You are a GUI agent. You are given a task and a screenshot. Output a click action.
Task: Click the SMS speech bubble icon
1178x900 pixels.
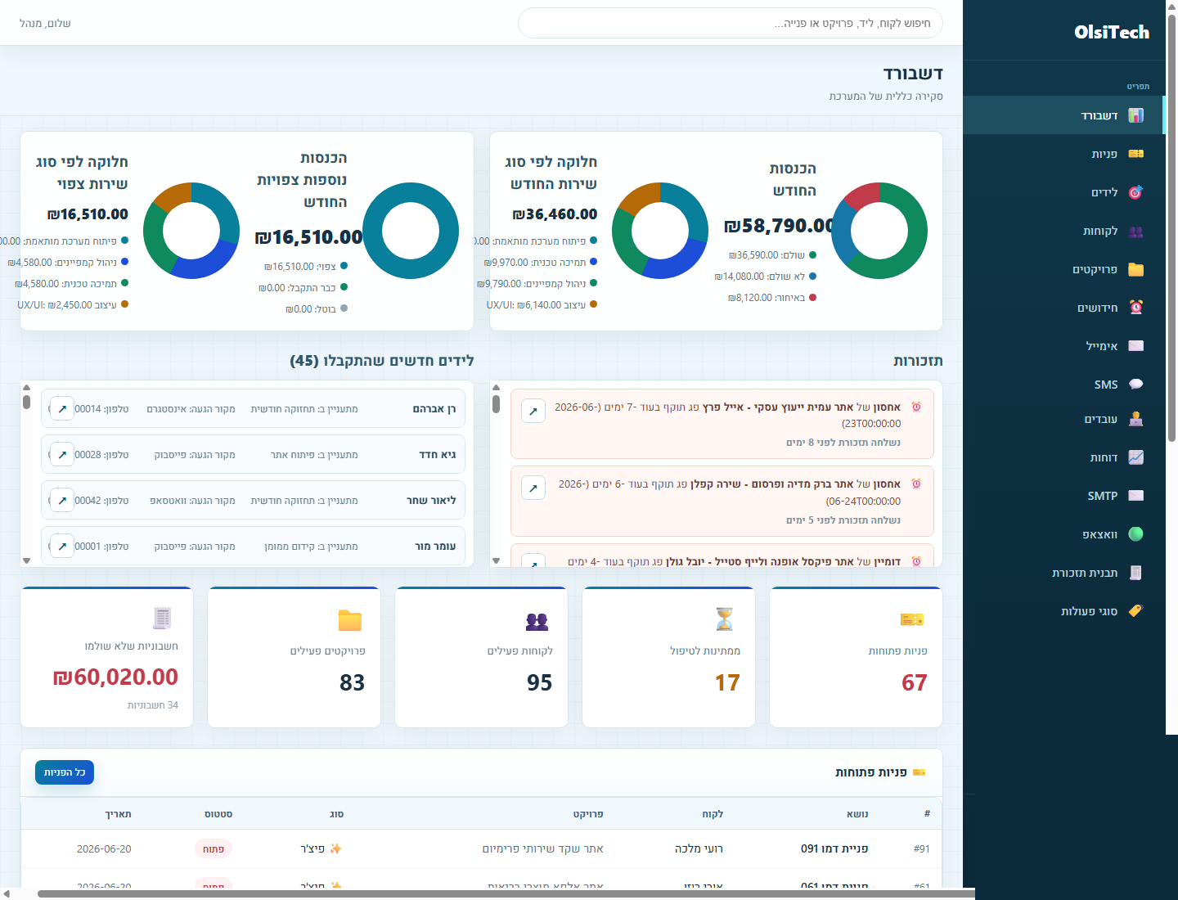[1135, 385]
